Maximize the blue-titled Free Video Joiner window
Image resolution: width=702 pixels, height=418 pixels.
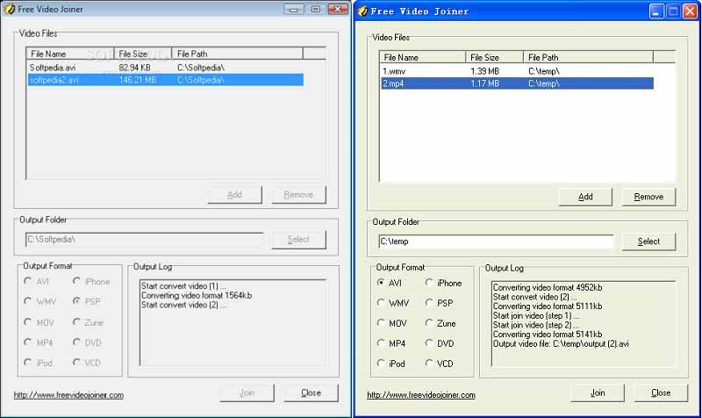[x=674, y=11]
